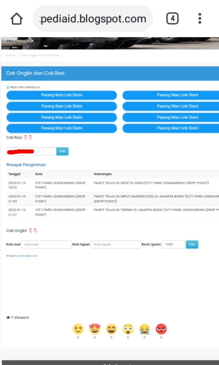This screenshot has width=219, height=365.
Task: Tap the URL address bar
Action: [93, 19]
